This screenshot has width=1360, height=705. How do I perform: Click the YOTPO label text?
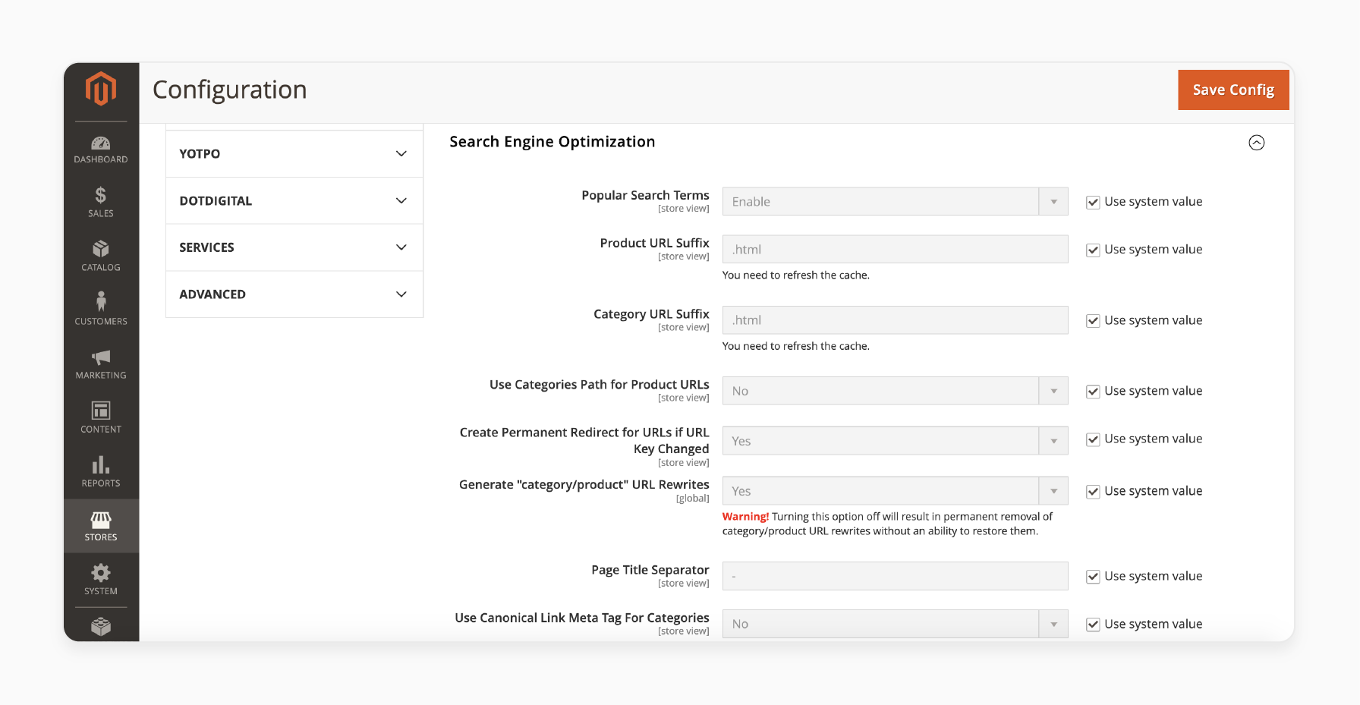pos(200,154)
